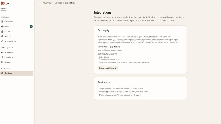The width and height of the screenshot is (221, 124).
Task: Click Overview in the breadcrumb
Action: [x=47, y=3]
